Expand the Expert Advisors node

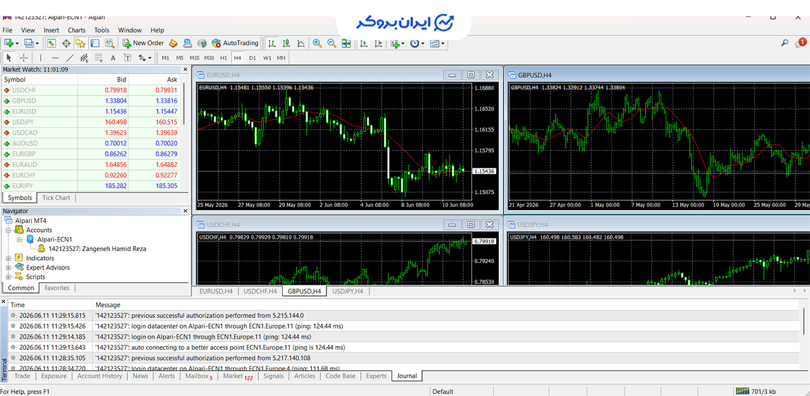(8, 268)
